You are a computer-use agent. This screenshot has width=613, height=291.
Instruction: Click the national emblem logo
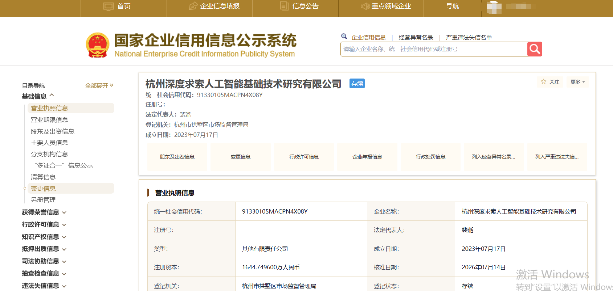pyautogui.click(x=98, y=45)
